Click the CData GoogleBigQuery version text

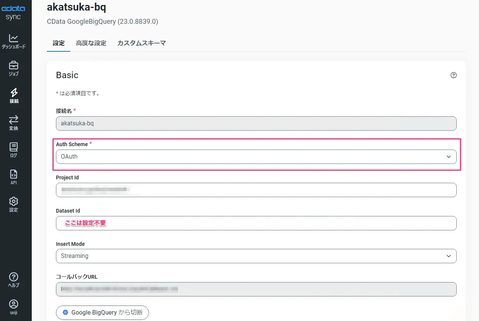coord(102,22)
